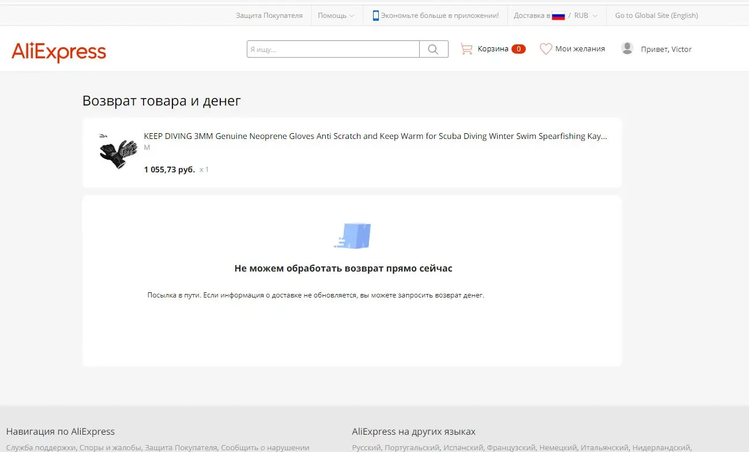Open the KEEP DIVING gloves product title
This screenshot has height=452, width=749.
coord(375,137)
